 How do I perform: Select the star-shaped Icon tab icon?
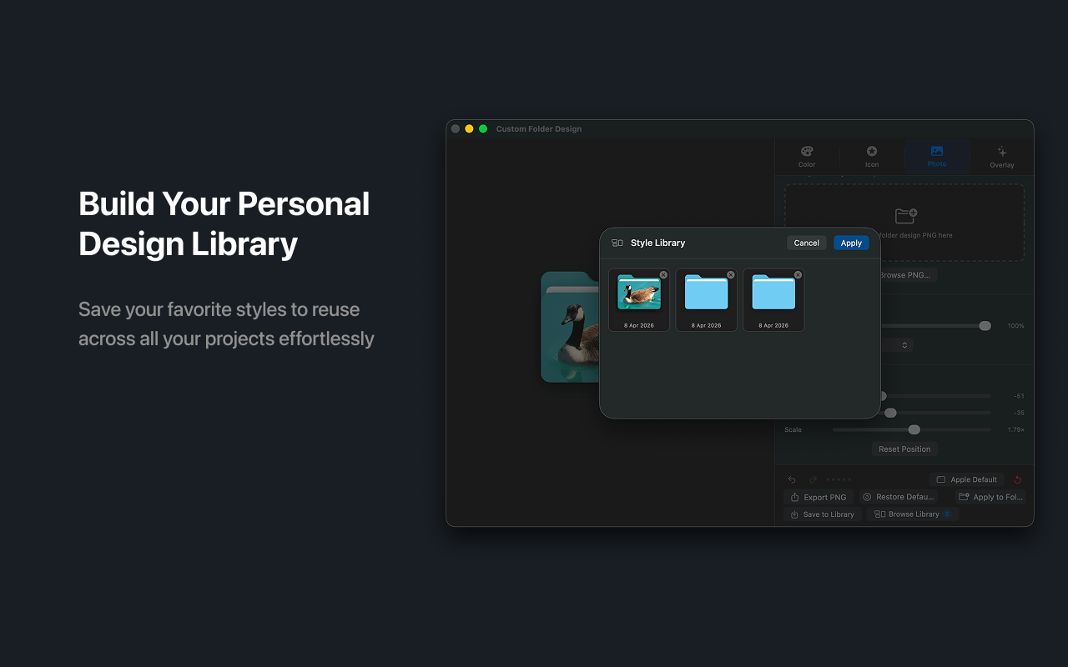pyautogui.click(x=872, y=151)
